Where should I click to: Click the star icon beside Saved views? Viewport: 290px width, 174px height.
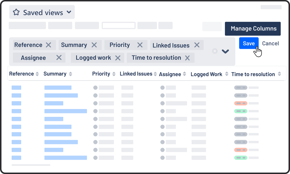tap(16, 12)
